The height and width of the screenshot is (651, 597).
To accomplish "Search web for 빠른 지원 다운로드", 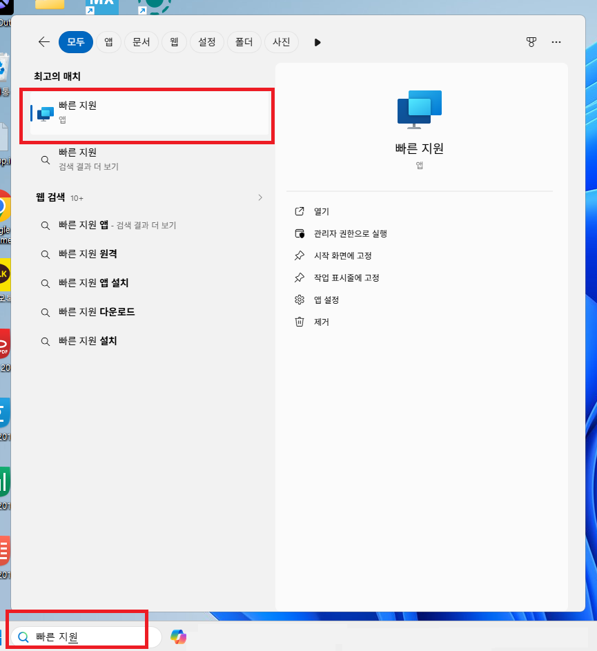I will click(150, 312).
